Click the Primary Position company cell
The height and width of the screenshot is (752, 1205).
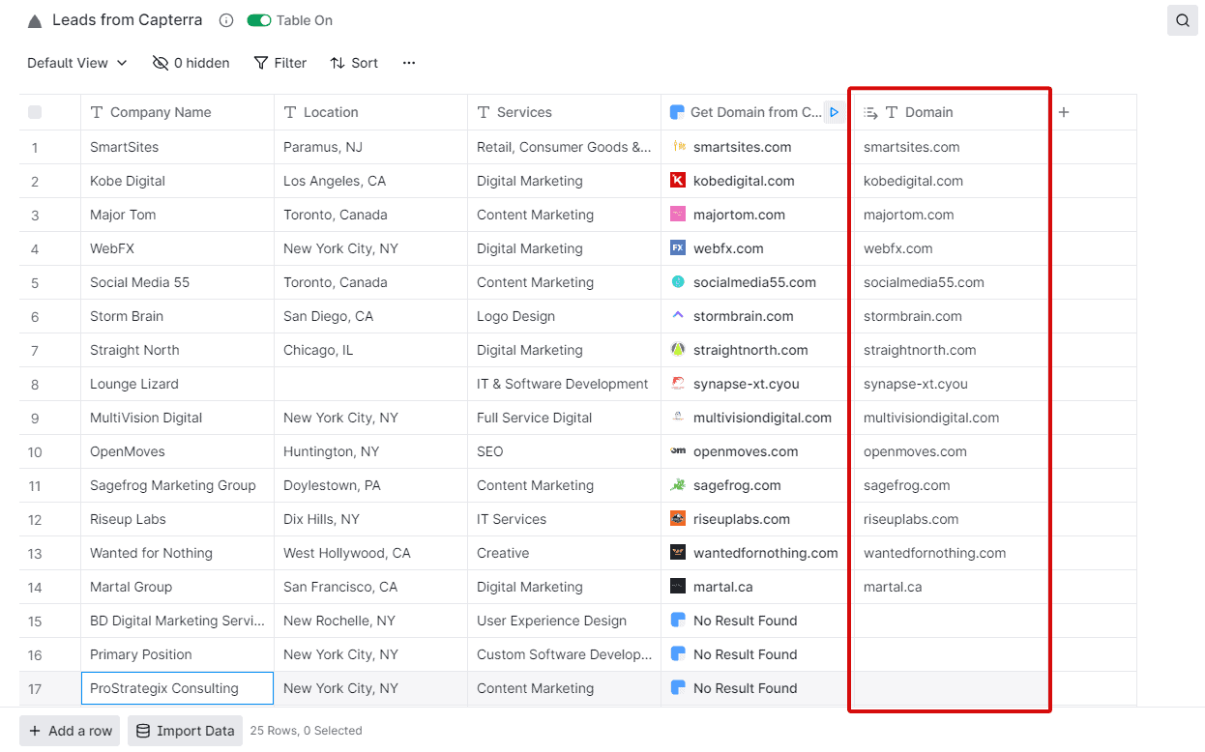point(178,654)
